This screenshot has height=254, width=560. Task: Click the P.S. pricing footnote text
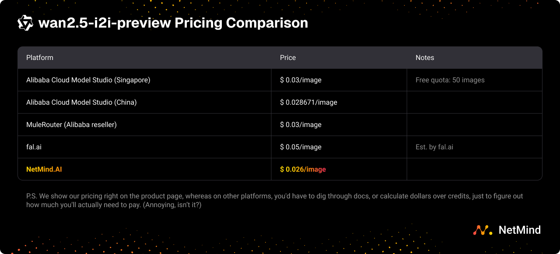[x=274, y=200]
